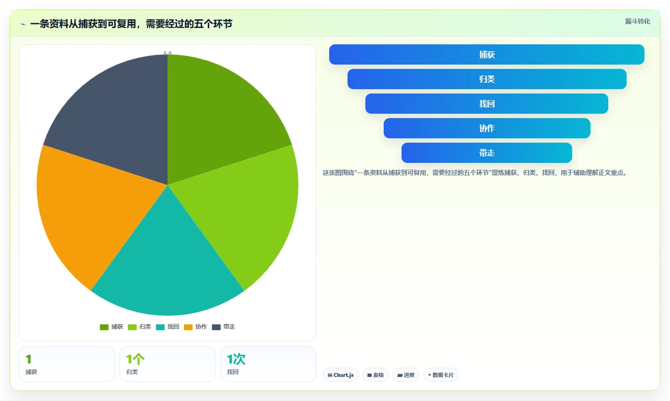This screenshot has height=401, width=670.
Task: Click the 进度 tag chip
Action: (x=406, y=375)
